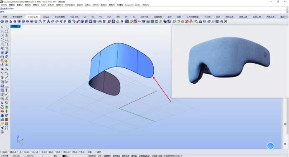
Task: Click the red and purple spheres toolbar icon
Action: coord(78,21)
